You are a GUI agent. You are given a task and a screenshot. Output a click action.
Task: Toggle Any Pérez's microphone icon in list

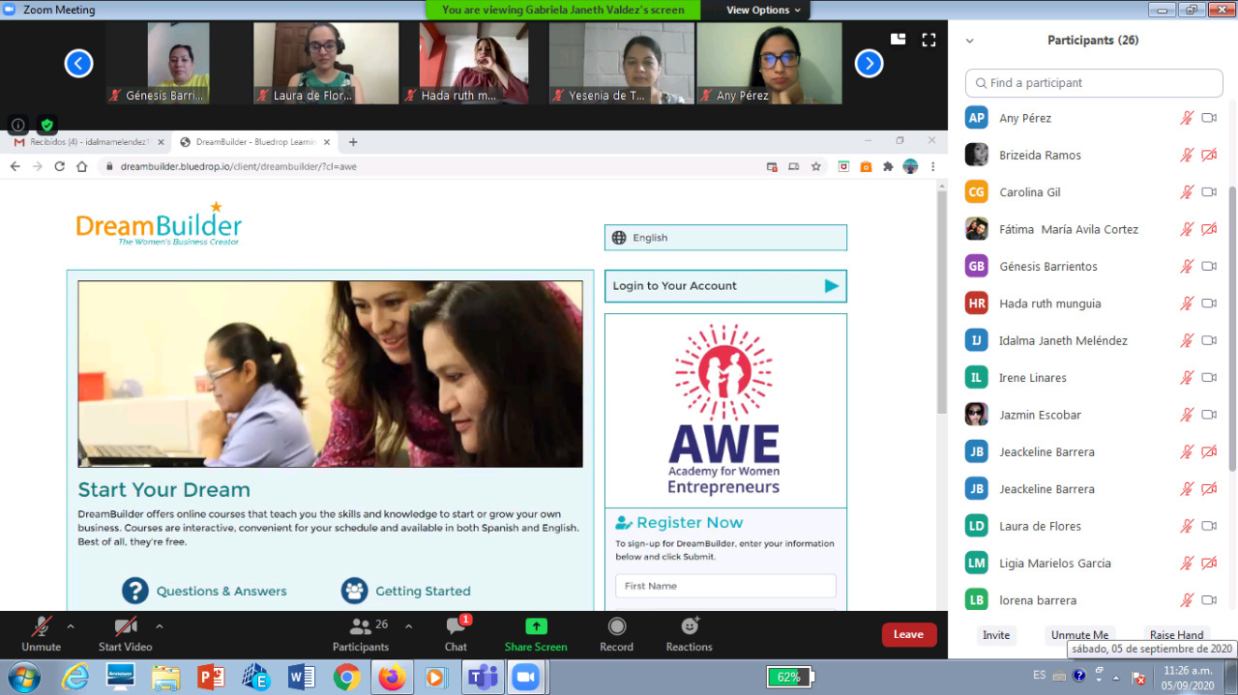(x=1187, y=118)
